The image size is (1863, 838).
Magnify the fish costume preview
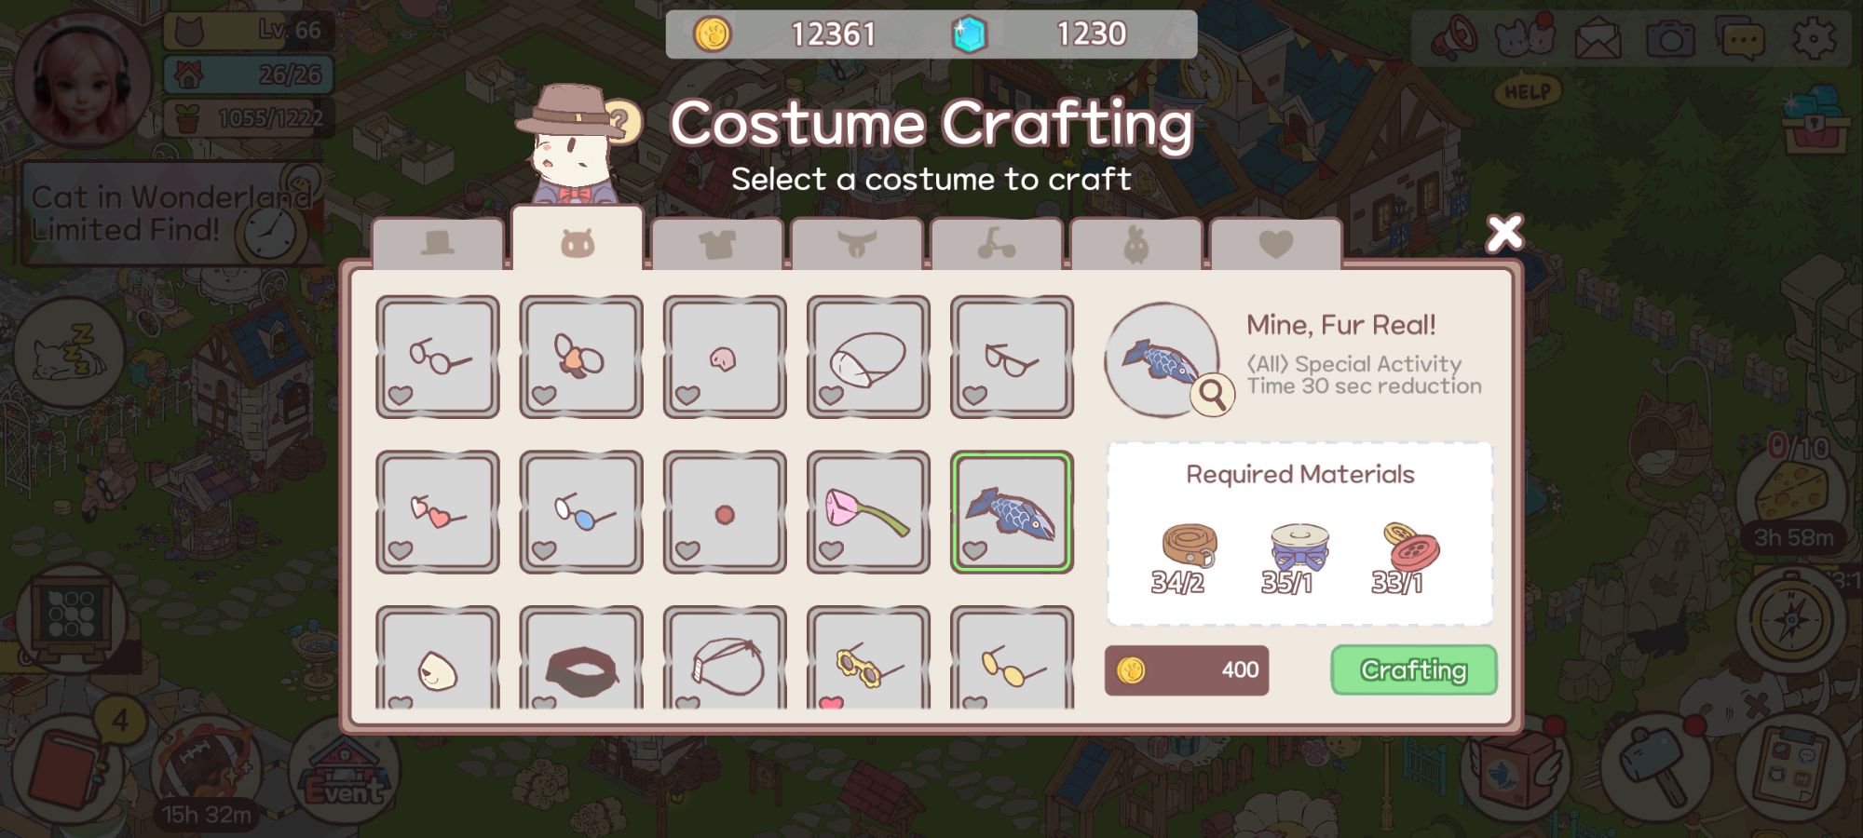1212,395
